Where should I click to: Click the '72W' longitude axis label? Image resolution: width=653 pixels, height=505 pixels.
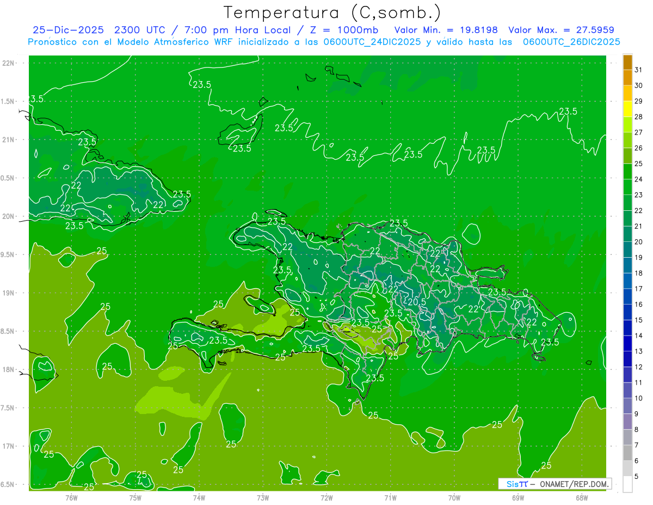tap(326, 497)
